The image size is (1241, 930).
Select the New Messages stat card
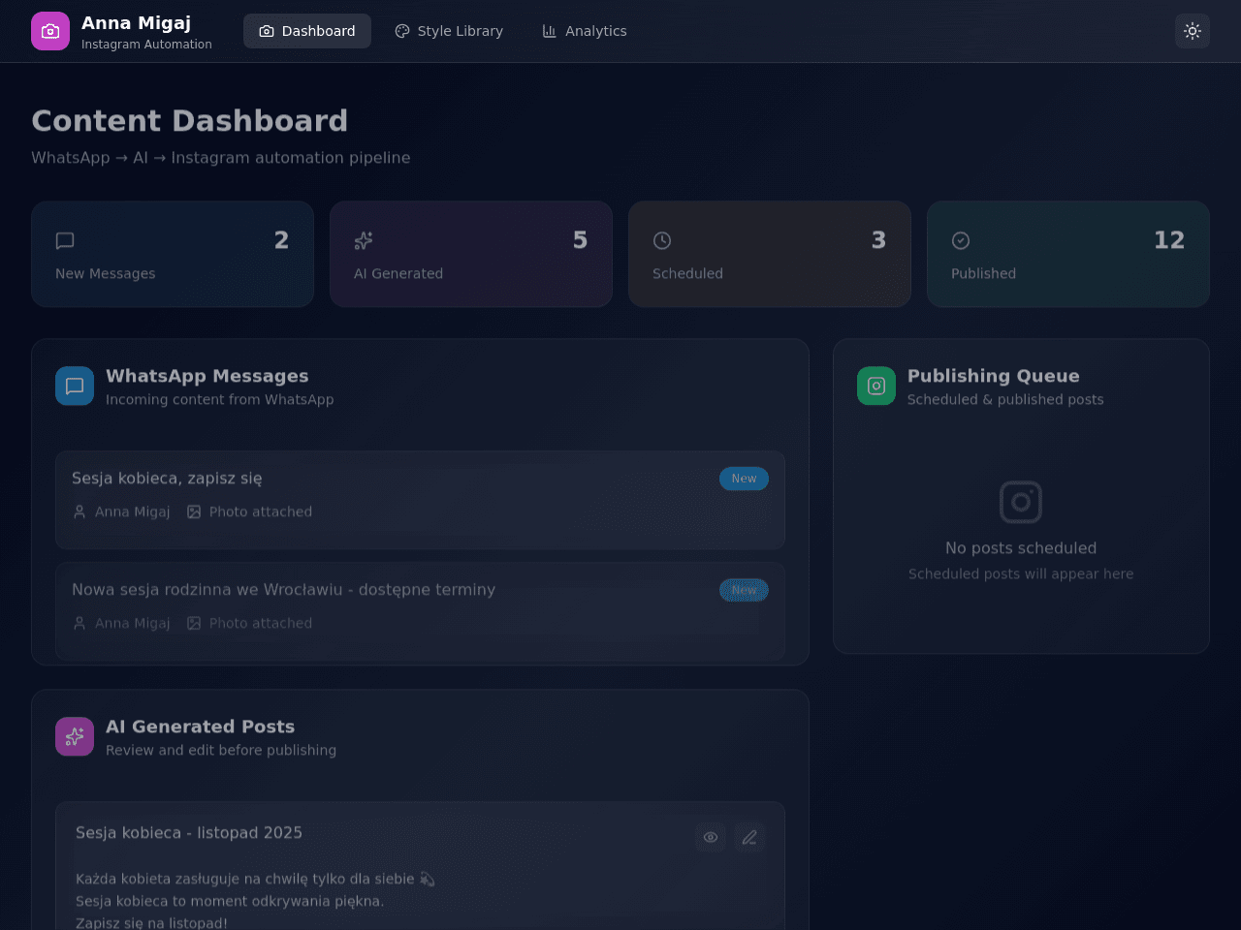point(173,254)
